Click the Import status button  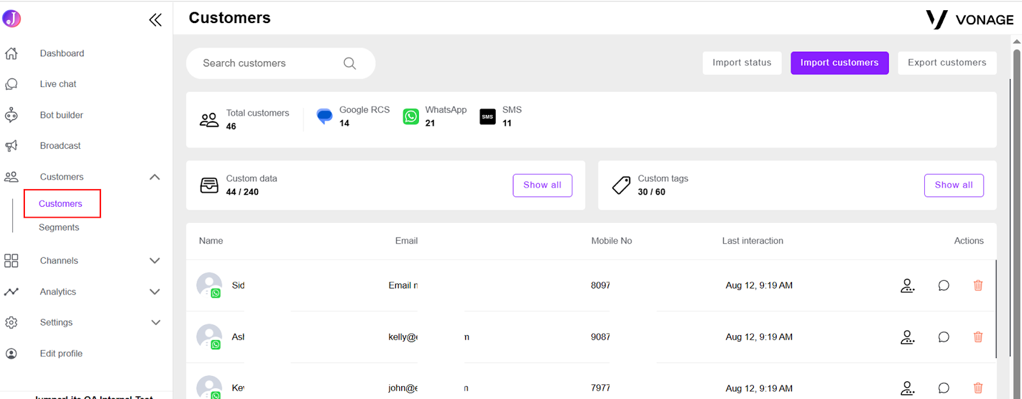coord(742,63)
